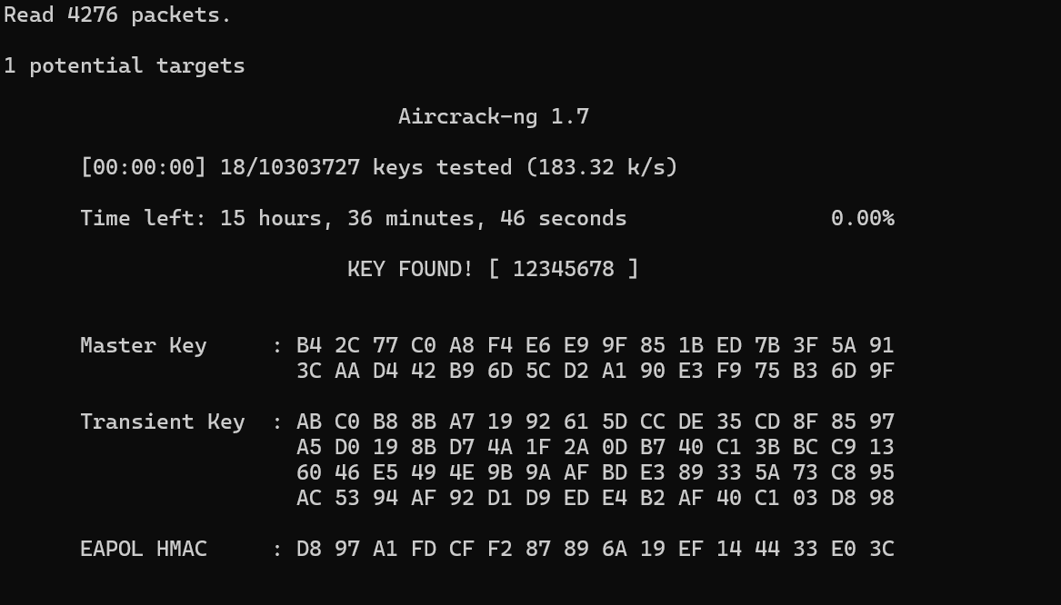The image size is (1061, 605).
Task: Click the 'KEY FOUND!' text
Action: (410, 270)
